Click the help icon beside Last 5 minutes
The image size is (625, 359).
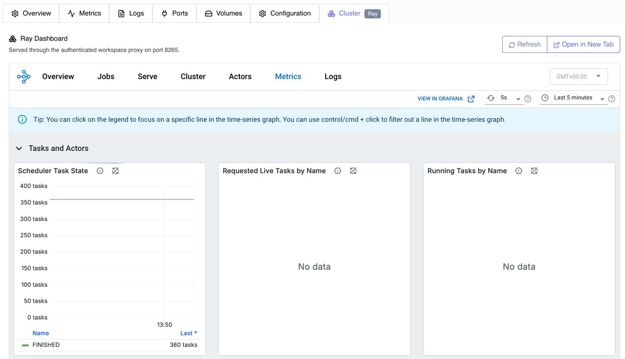tap(612, 99)
